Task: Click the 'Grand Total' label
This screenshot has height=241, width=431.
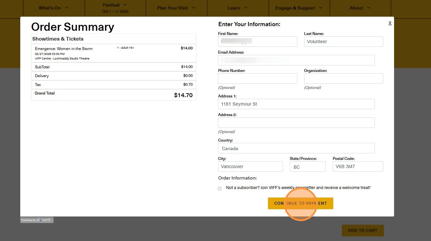Action: tap(45, 93)
